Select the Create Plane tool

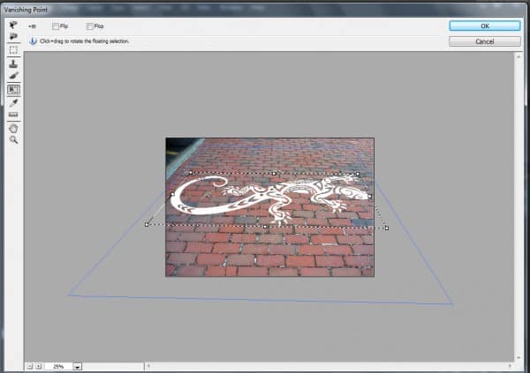[x=13, y=37]
